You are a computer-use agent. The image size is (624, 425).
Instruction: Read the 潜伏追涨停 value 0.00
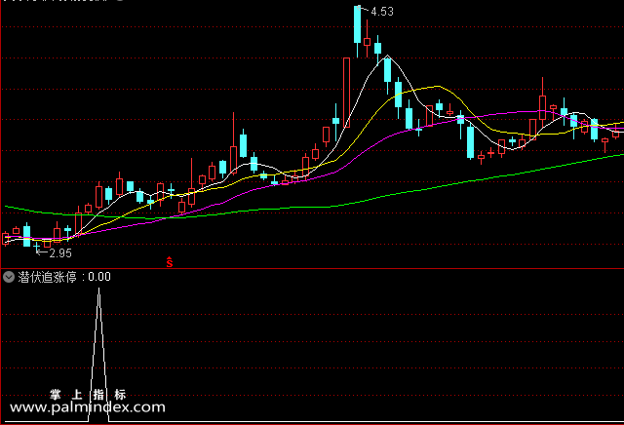[99, 277]
